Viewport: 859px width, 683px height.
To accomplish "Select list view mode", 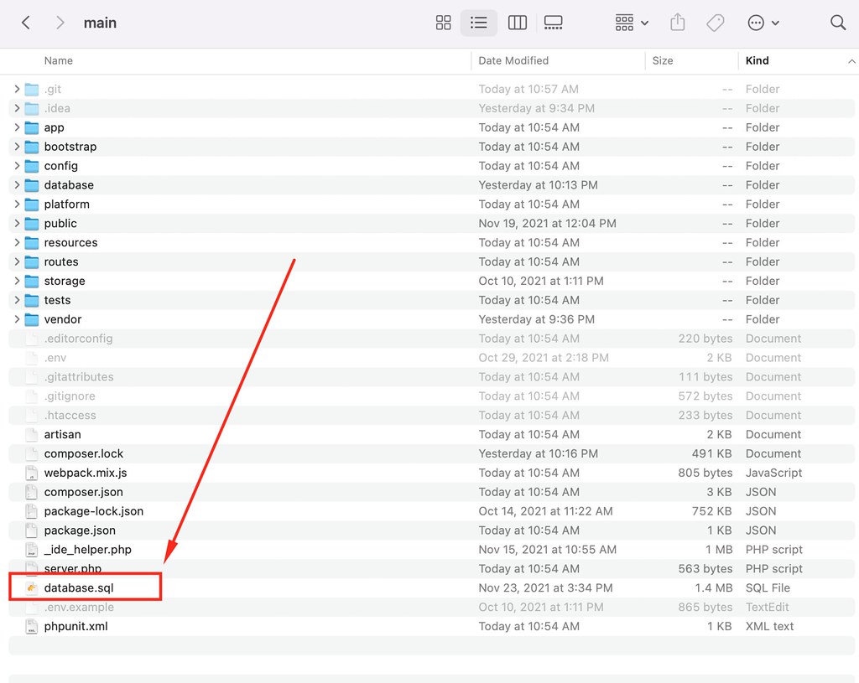I will pyautogui.click(x=478, y=23).
